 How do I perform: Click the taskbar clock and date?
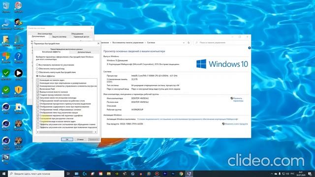pyautogui.click(x=301, y=174)
